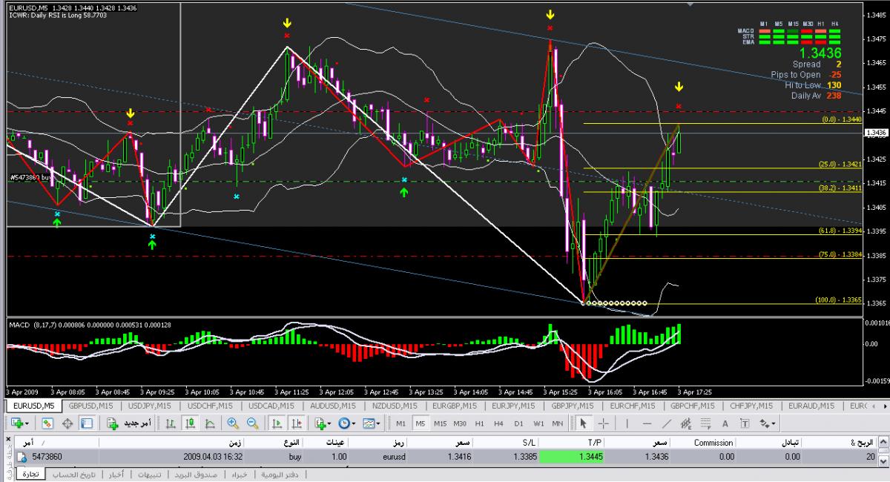Expand the periodicity clock dropdown
Viewport: 890px width, 482px height.
(x=346, y=423)
